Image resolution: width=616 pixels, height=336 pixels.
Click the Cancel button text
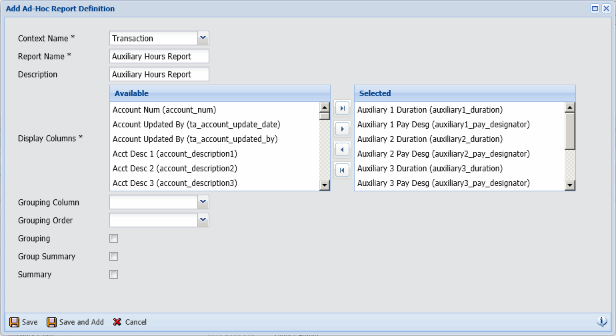click(x=135, y=322)
